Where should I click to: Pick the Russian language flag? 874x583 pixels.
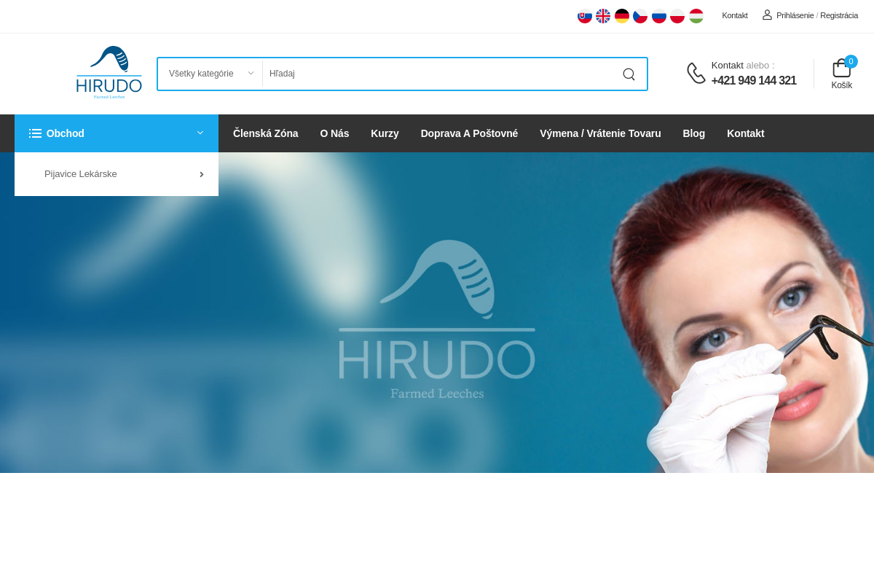pos(658,15)
